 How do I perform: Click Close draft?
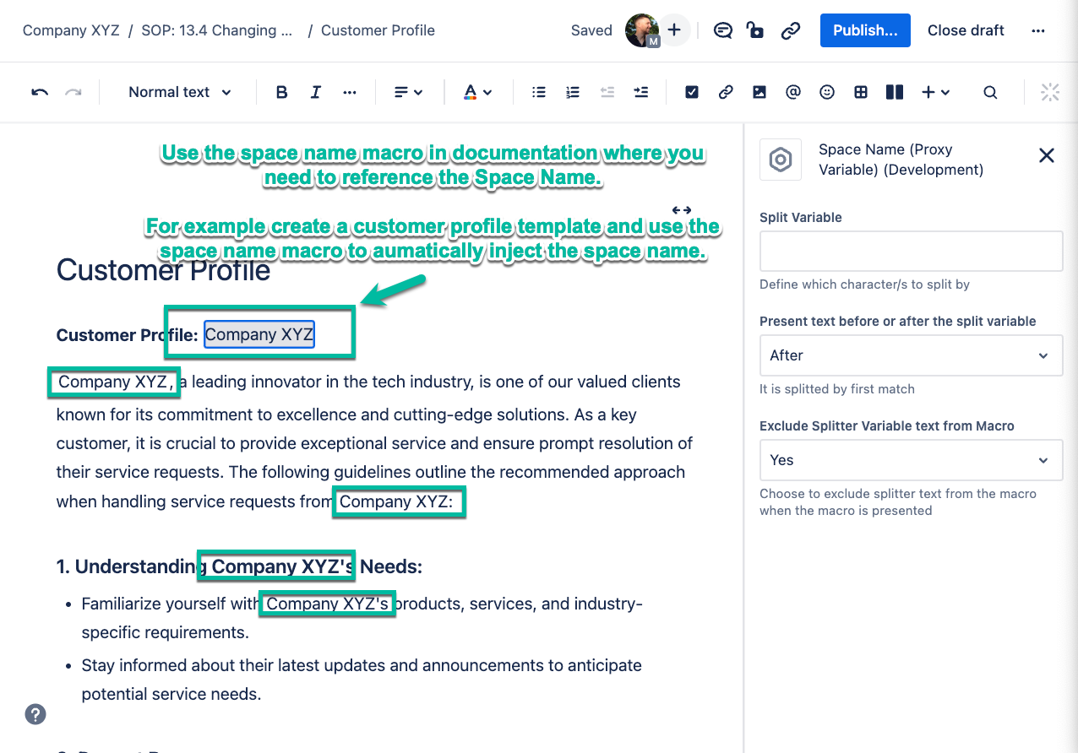966,30
